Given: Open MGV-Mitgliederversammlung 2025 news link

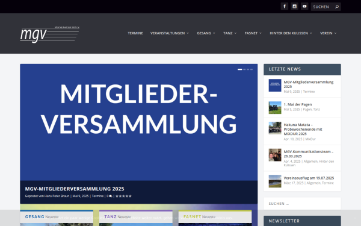Looking at the screenshot, I should click(x=309, y=84).
